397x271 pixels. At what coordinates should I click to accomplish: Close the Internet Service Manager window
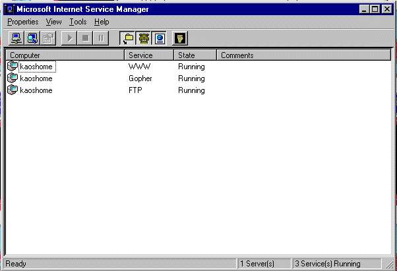[x=387, y=9]
